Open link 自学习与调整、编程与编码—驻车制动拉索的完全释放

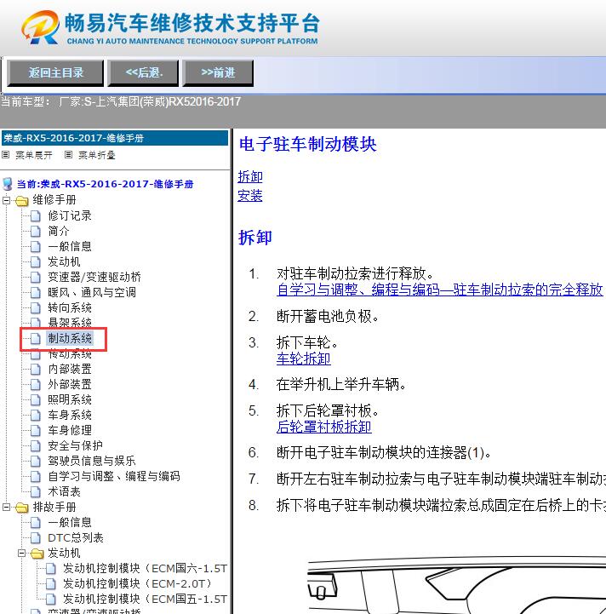tap(440, 290)
